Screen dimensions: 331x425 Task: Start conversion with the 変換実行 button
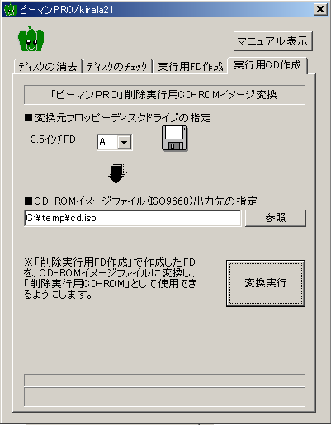coord(266,283)
